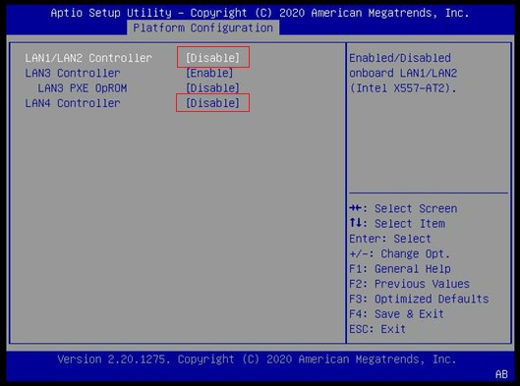
Task: Open the LAN4 Controller [Disable] value
Action: [212, 103]
